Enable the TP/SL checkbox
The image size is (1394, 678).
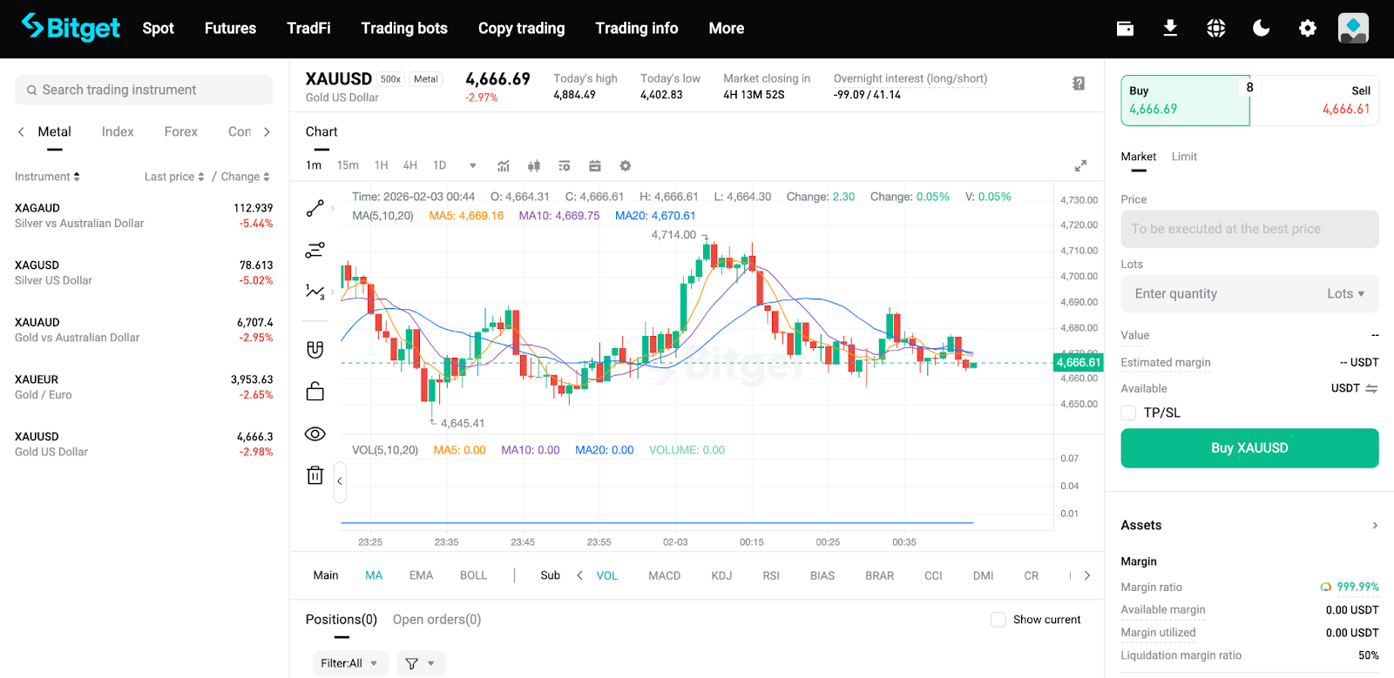[x=1128, y=413]
